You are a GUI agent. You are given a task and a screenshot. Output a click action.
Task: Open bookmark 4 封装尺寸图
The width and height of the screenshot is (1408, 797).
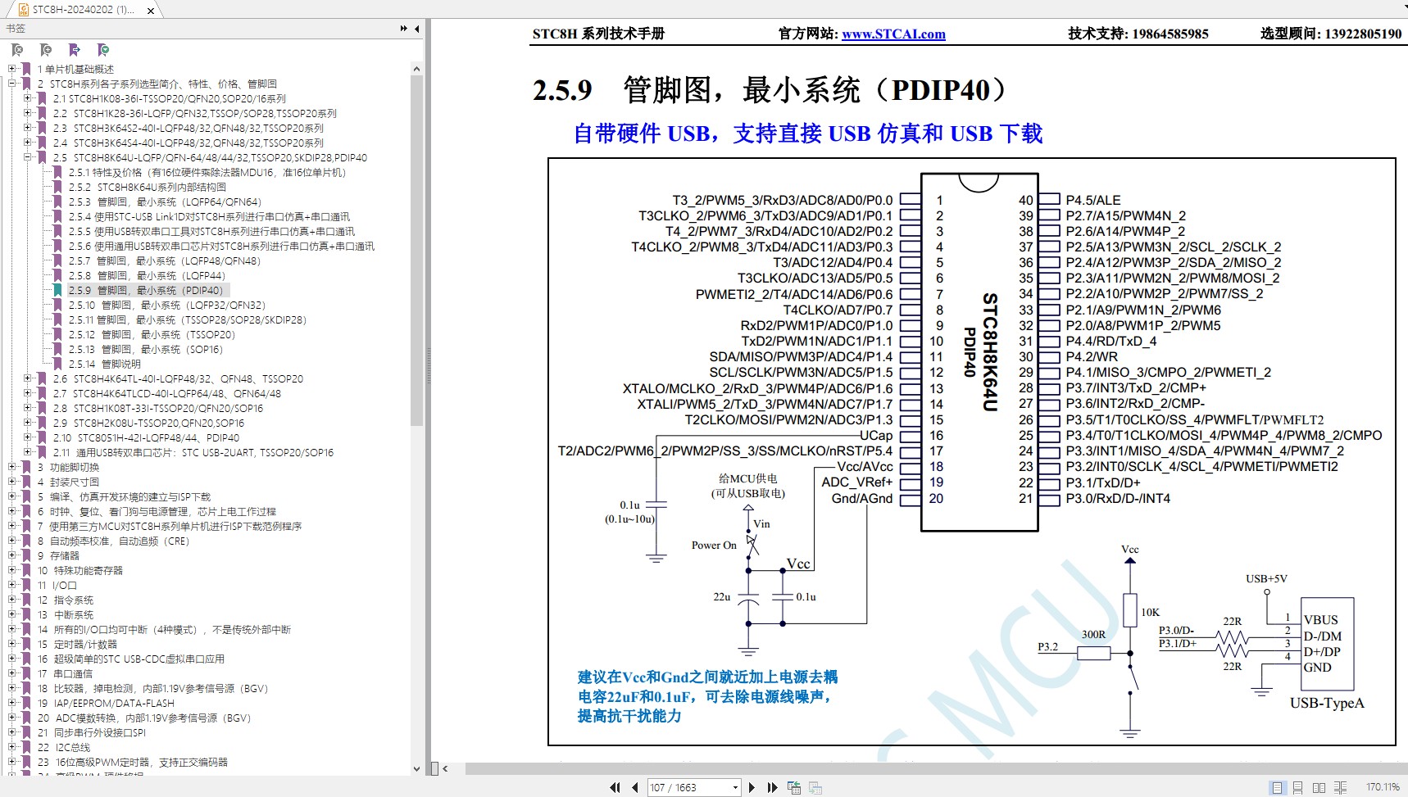68,482
